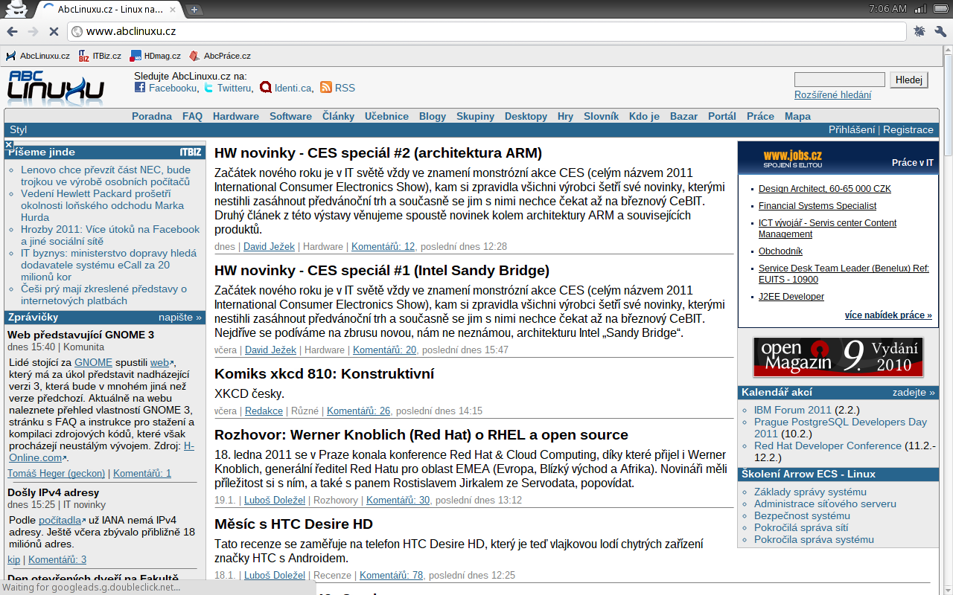953x595 pixels.
Task: Open the AbcPráce.cz bookmark
Action: pos(220,56)
